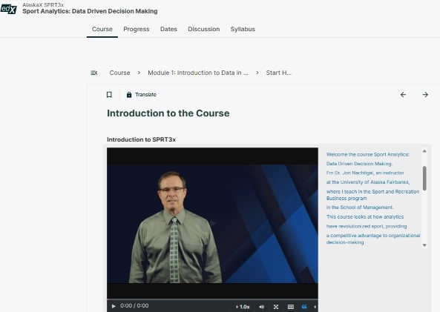
Task: Toggle the course outline sidebar icon
Action: point(94,73)
